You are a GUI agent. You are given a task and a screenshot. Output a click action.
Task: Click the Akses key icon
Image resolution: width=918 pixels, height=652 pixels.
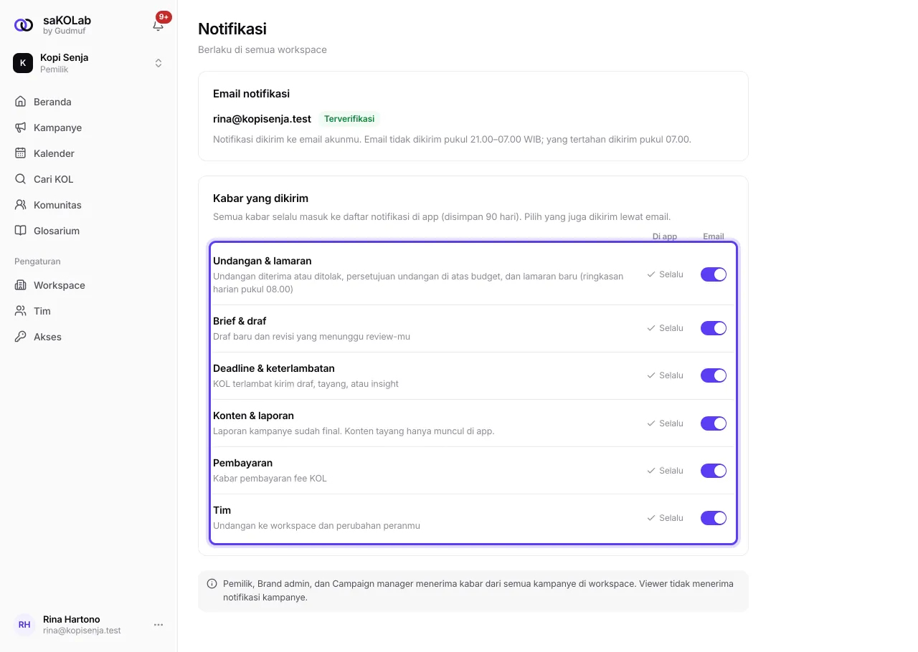[x=20, y=337]
